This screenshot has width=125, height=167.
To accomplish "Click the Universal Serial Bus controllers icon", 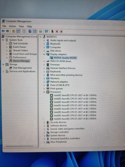I will [x=48, y=138].
